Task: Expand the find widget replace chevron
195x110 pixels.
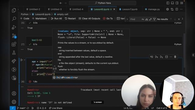Action: [x=127, y=19]
